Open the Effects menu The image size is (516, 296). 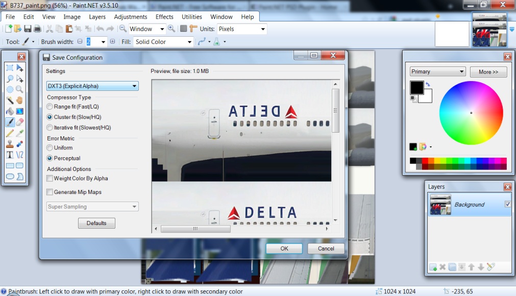(164, 17)
